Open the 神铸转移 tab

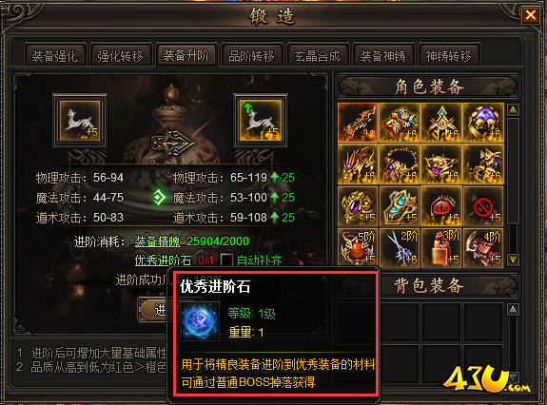click(x=449, y=56)
